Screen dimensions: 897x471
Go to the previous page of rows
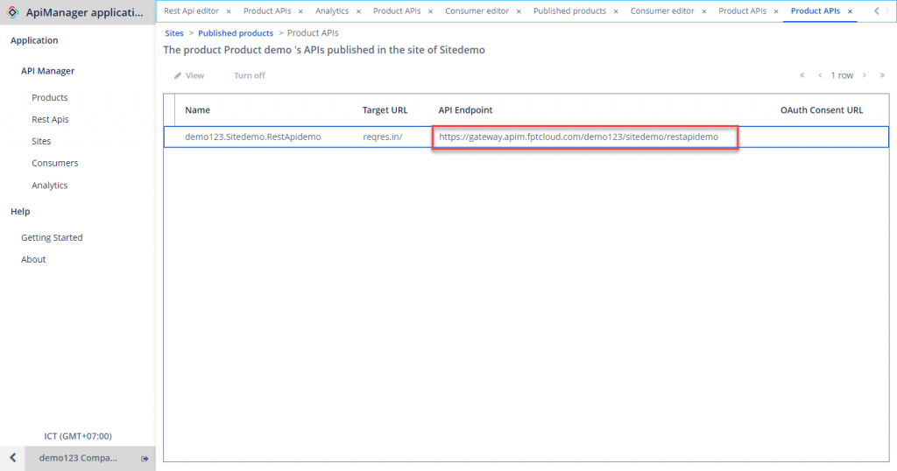tap(820, 75)
